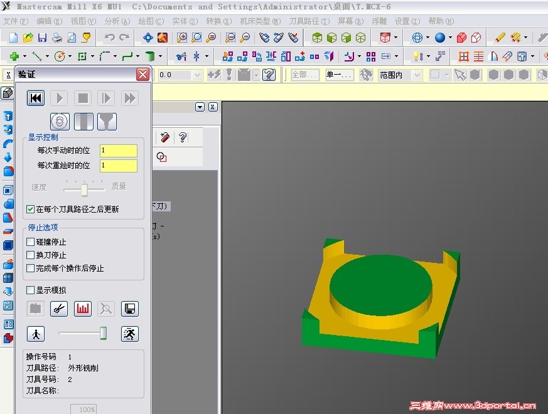This screenshot has width=548, height=414.
Task: Open dropdown next to green plus icon
Action: pos(24,56)
